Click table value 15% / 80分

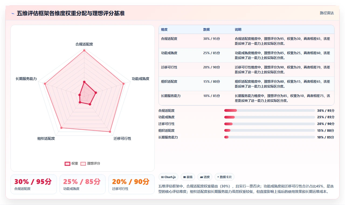[212, 82]
